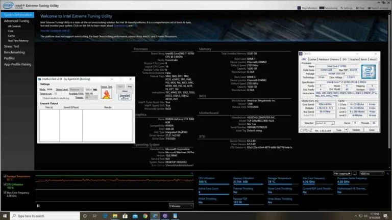Click the flame Freeze Test image
Image resolution: width=392 pixels, height=220 pixels.
[x=106, y=94]
